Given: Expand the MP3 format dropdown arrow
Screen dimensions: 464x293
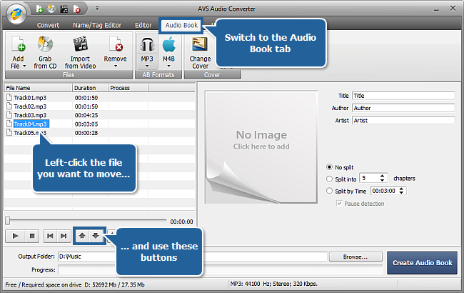Looking at the screenshot, I should 147,66.
